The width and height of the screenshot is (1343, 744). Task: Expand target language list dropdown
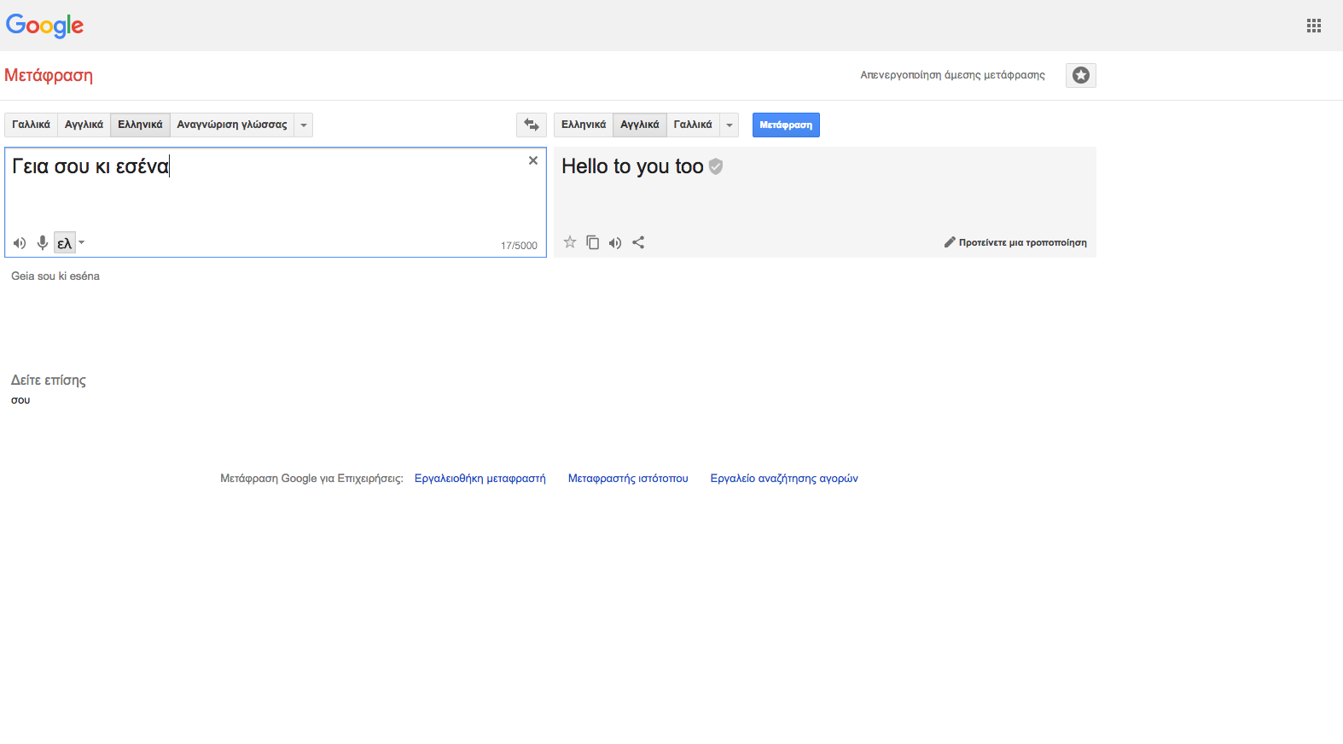(x=730, y=125)
